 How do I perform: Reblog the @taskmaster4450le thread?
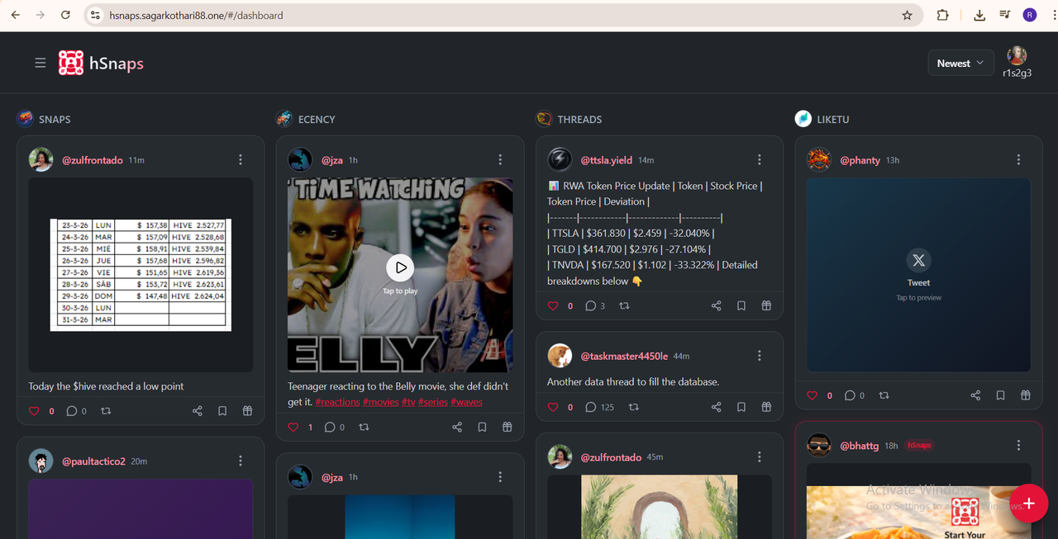tap(634, 407)
